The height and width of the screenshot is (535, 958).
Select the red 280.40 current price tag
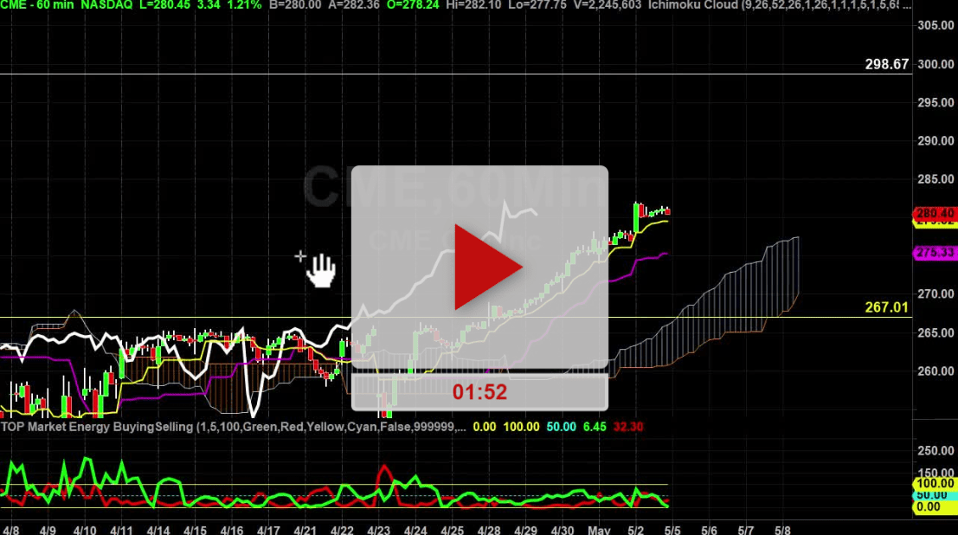tap(935, 213)
